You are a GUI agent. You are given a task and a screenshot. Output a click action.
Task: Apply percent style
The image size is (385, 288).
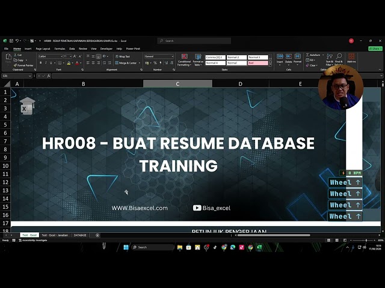click(155, 63)
